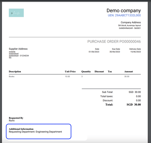Click the Amount column header

pos(129,71)
